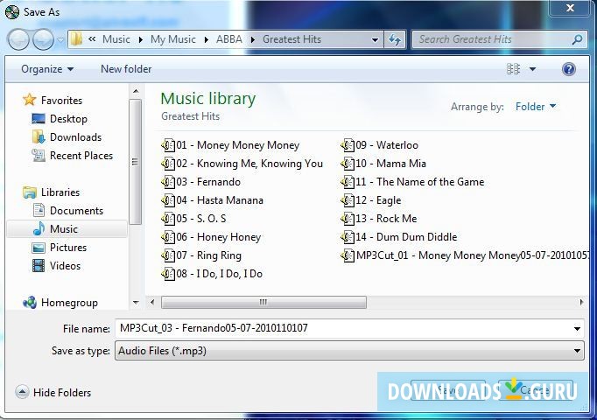
Task: Open the Organize menu
Action: click(x=47, y=69)
